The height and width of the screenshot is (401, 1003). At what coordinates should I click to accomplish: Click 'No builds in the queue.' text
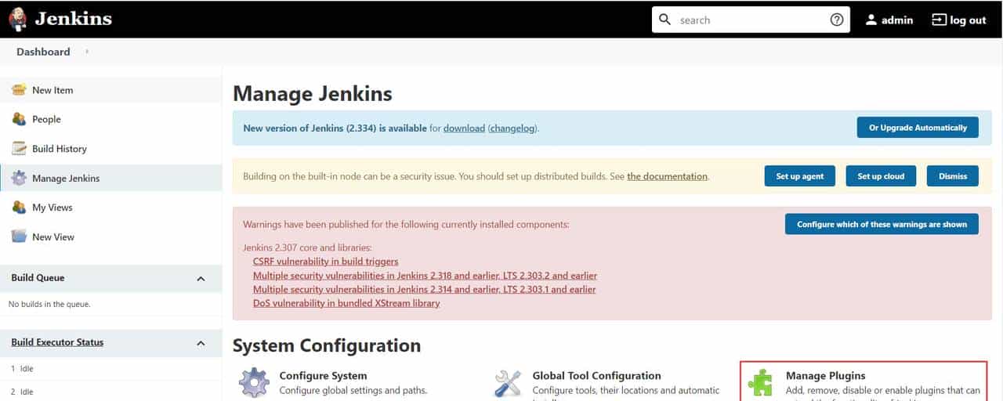(x=49, y=304)
